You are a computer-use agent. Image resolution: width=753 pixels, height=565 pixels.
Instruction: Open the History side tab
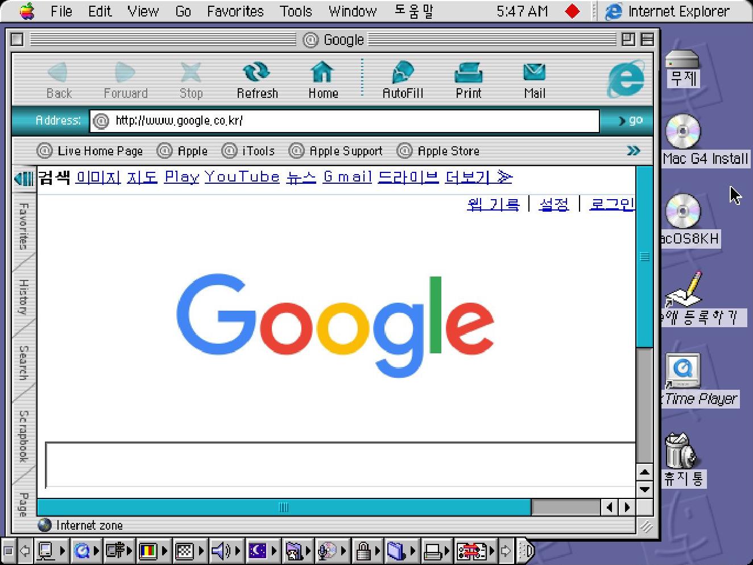23,297
